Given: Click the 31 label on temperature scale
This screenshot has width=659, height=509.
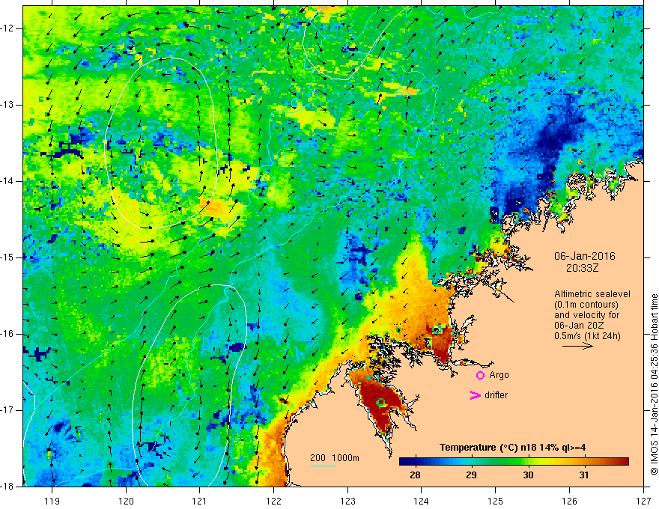Looking at the screenshot, I should [584, 475].
